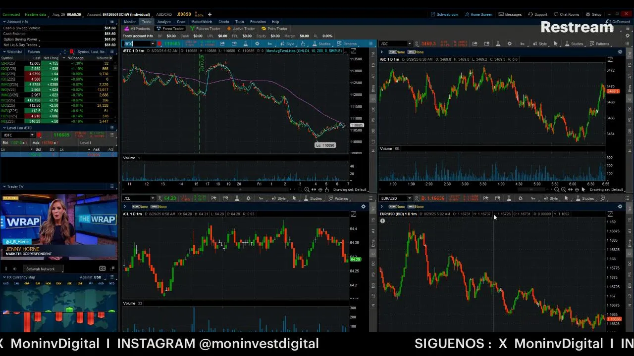
Task: Select the 1m timeframe on /BTC chart
Action: coord(269,44)
